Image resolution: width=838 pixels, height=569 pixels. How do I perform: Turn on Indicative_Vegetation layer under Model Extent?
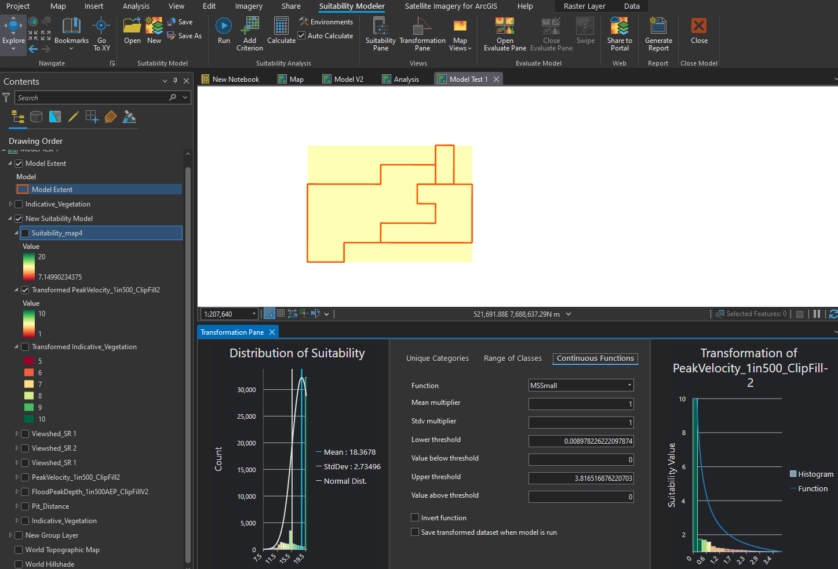[19, 204]
